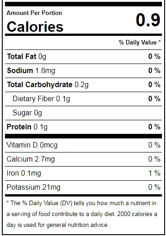The width and height of the screenshot is (166, 236).
Task: Click the Daily Value footnote text
Action: coord(82,214)
